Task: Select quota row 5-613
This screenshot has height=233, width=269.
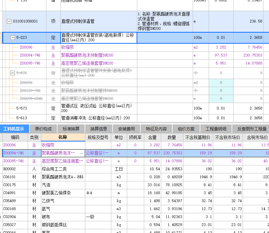Action: pos(136,118)
